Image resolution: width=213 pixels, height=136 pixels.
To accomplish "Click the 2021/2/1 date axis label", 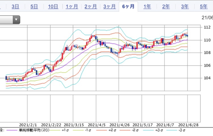I will [28, 125].
